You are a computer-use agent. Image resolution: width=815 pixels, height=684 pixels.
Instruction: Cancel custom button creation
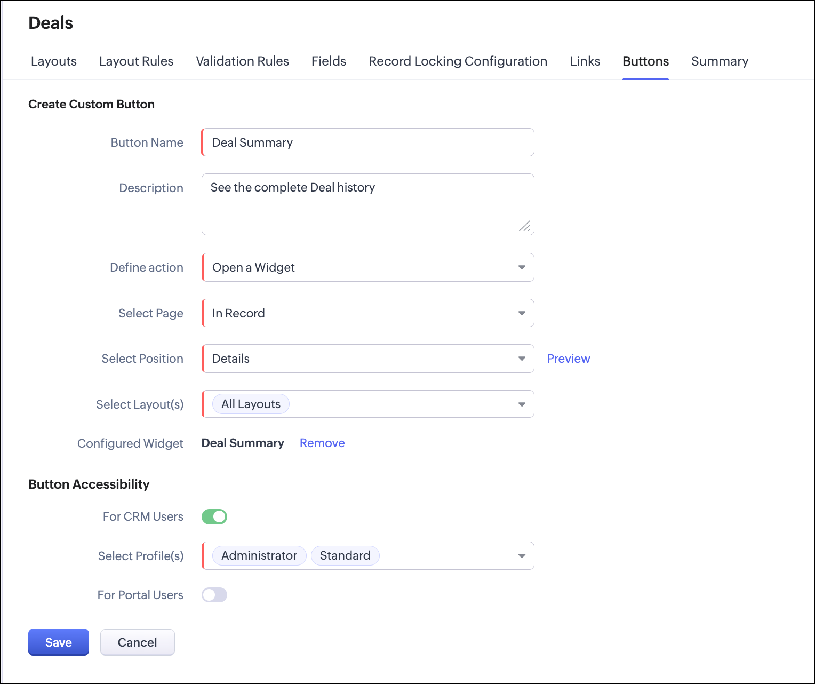(x=137, y=642)
